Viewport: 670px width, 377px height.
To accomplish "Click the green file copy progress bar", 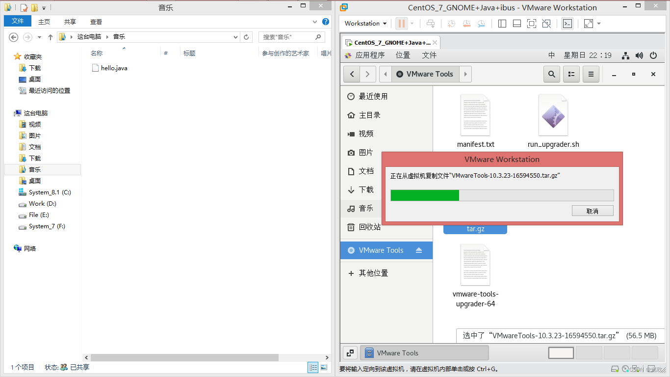I will tap(425, 195).
